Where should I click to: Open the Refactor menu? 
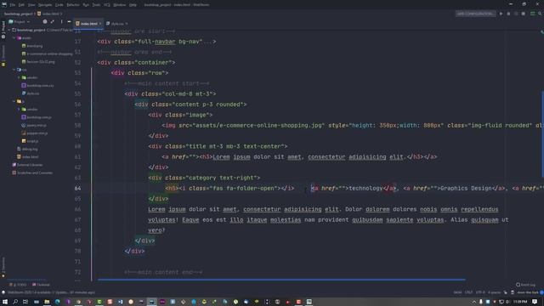73,5
